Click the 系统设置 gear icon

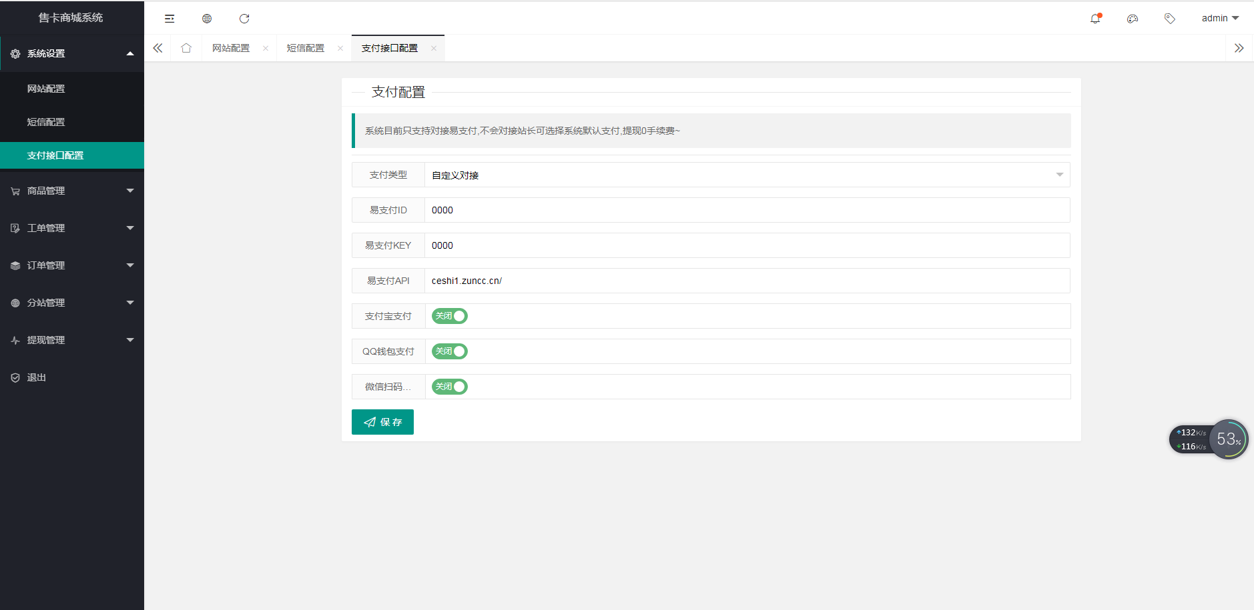15,53
